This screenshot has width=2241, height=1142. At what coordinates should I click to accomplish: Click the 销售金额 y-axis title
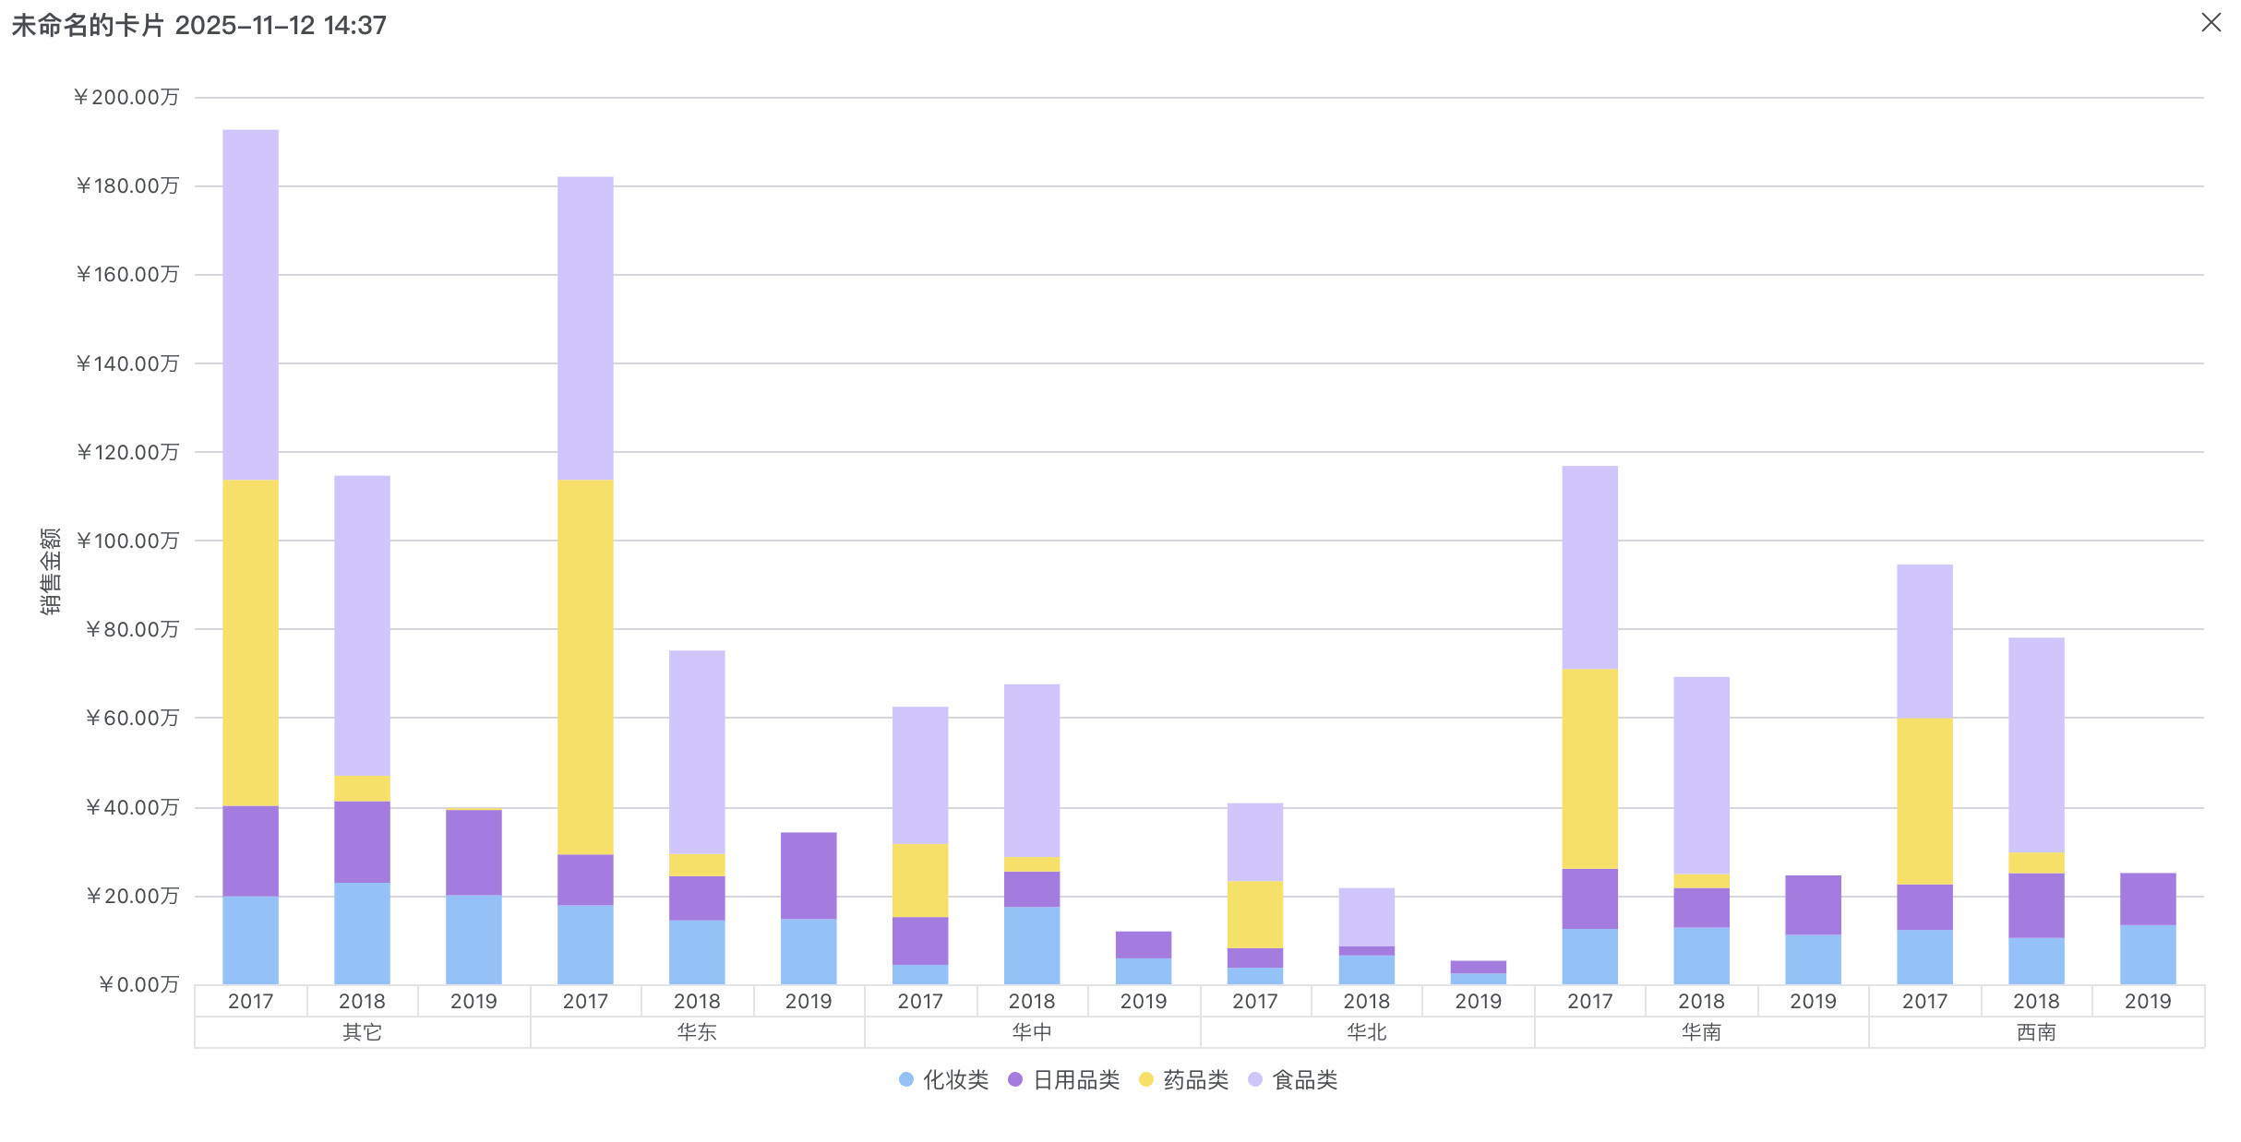51,571
